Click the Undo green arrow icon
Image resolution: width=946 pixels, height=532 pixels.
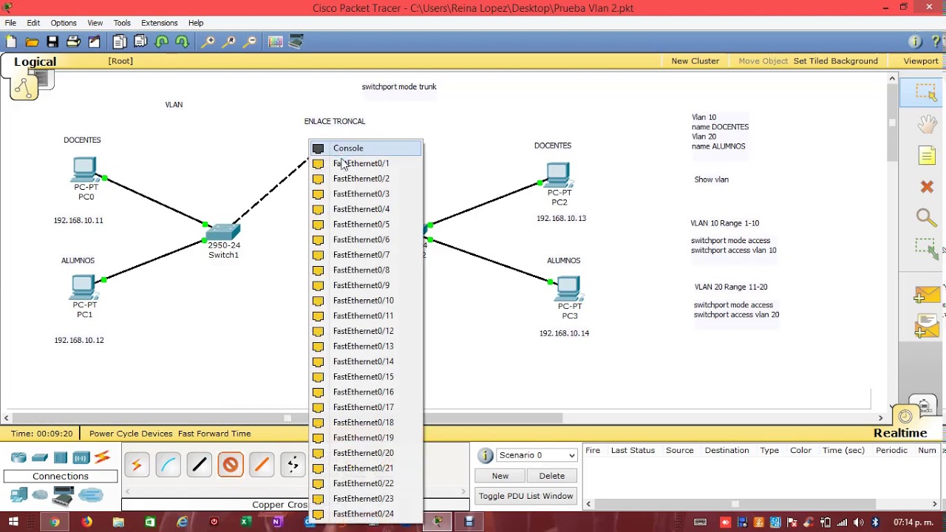coord(161,42)
